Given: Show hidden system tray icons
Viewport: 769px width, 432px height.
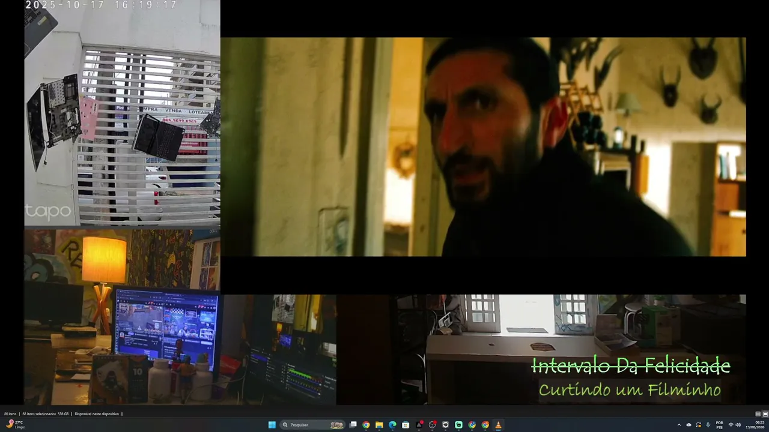Looking at the screenshot, I should (679, 425).
